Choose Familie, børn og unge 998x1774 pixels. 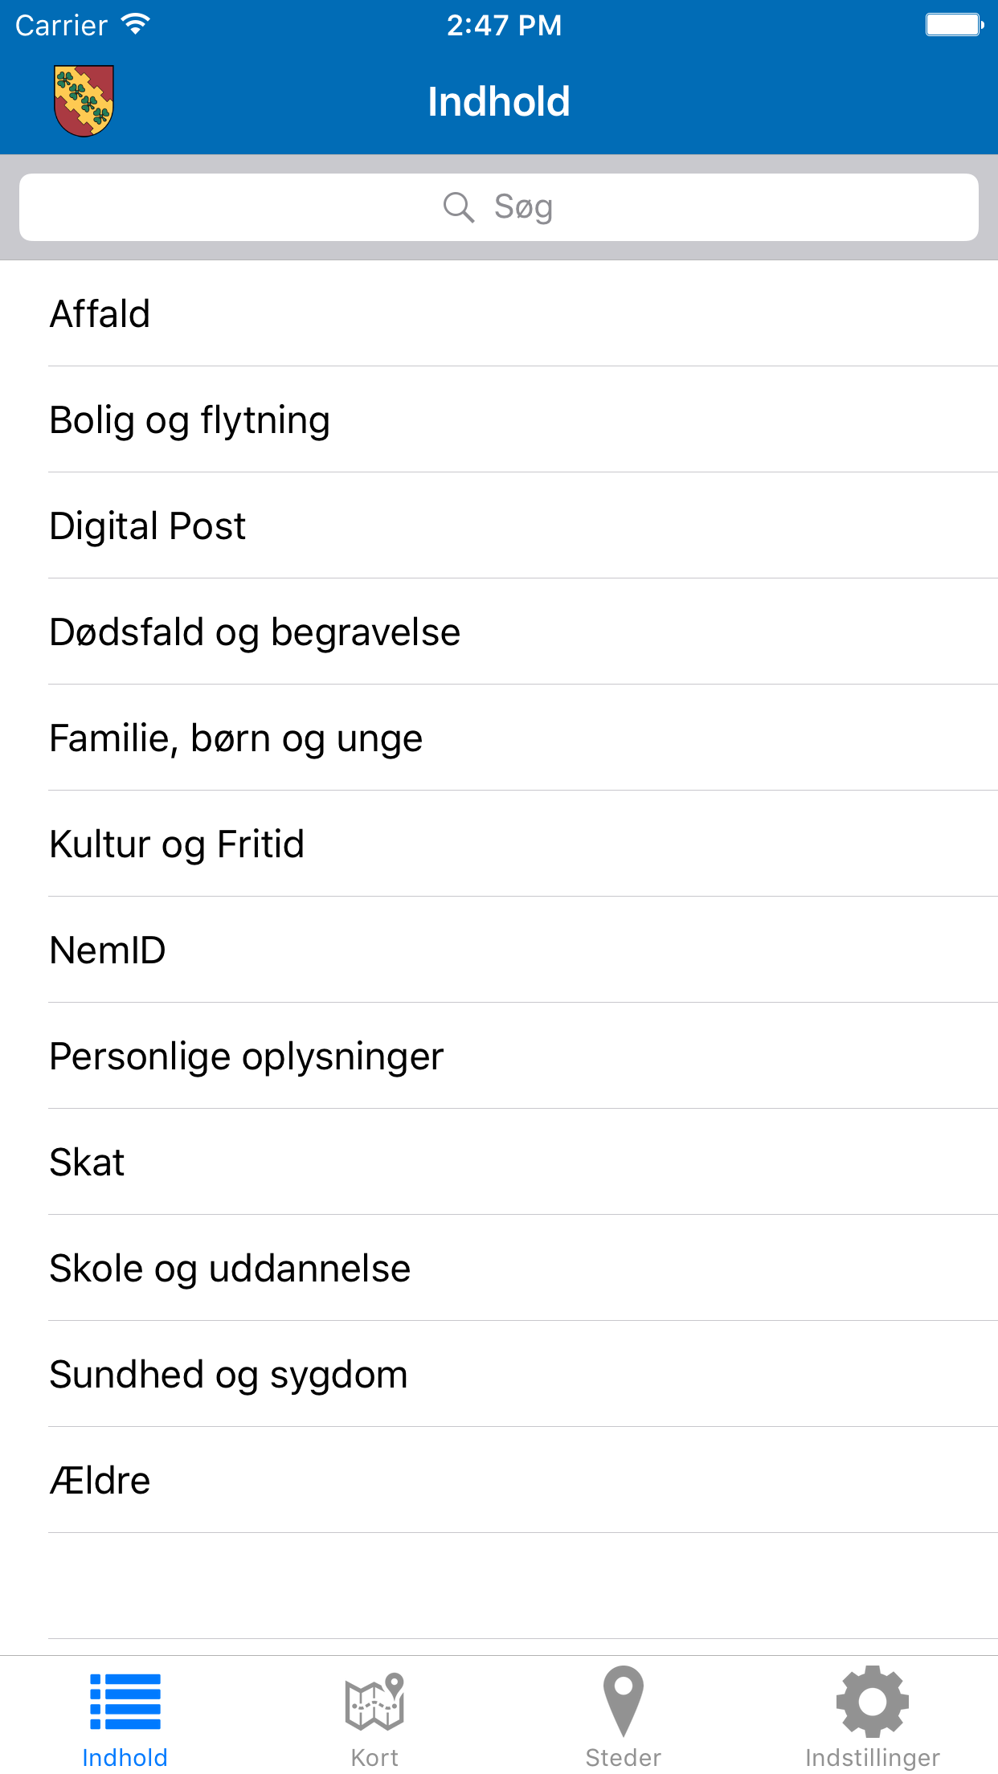[x=235, y=738]
